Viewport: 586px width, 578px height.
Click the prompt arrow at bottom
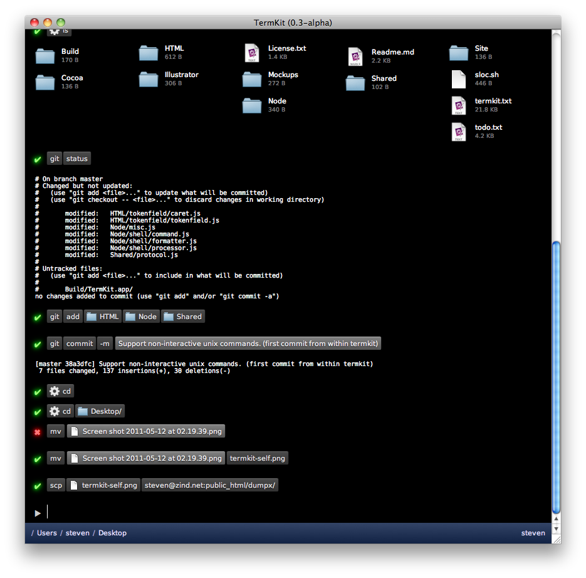click(x=38, y=513)
